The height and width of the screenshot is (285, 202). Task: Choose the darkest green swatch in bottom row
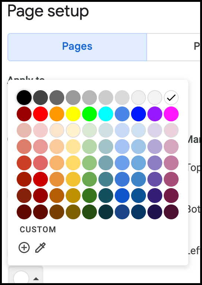(89, 212)
